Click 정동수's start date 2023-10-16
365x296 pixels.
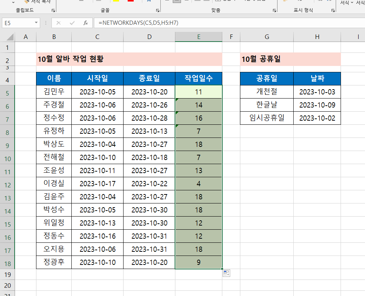97,236
